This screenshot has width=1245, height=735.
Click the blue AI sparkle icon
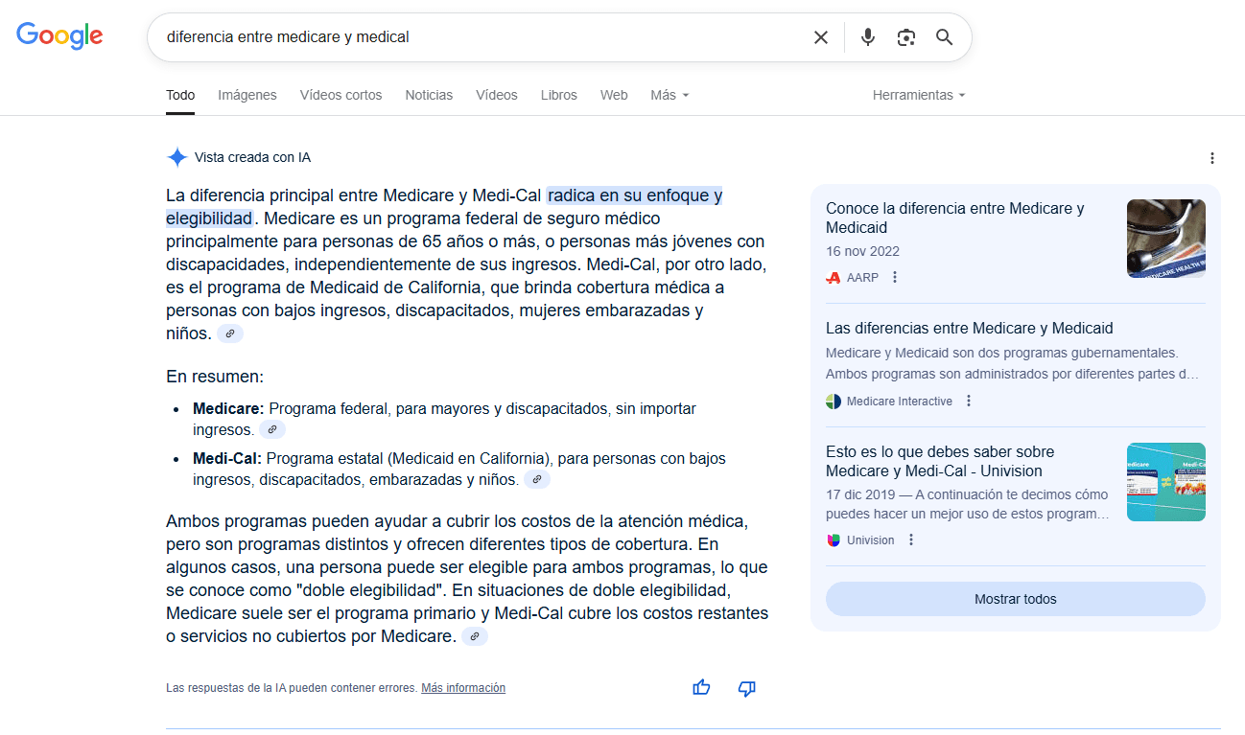(176, 157)
